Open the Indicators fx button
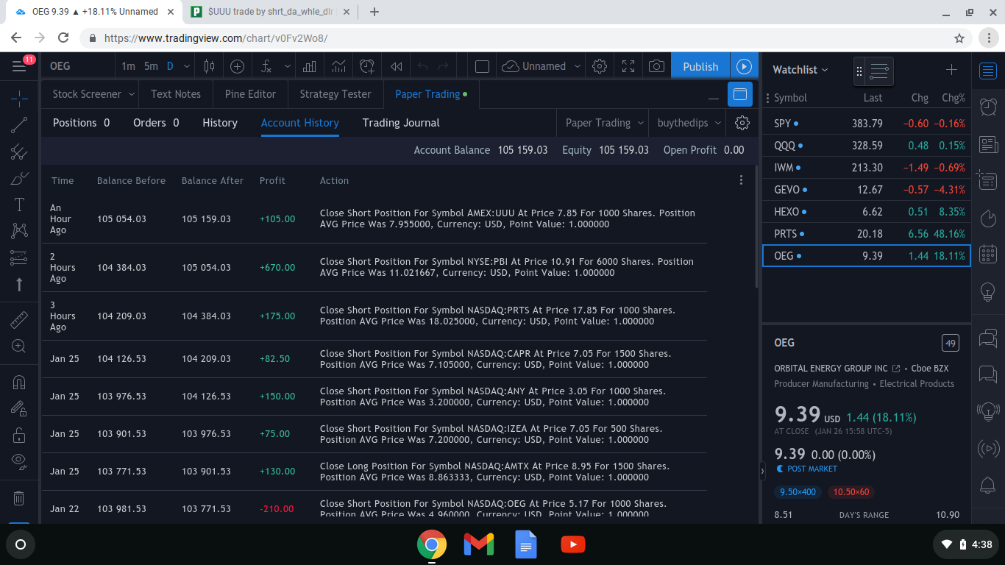Screen dimensions: 1005x565 point(266,66)
